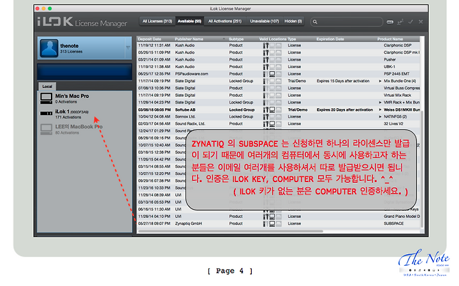This screenshot has width=459, height=286.
Task: Click the Sound Radix, Ltd. publisher cell
Action: click(x=190, y=124)
